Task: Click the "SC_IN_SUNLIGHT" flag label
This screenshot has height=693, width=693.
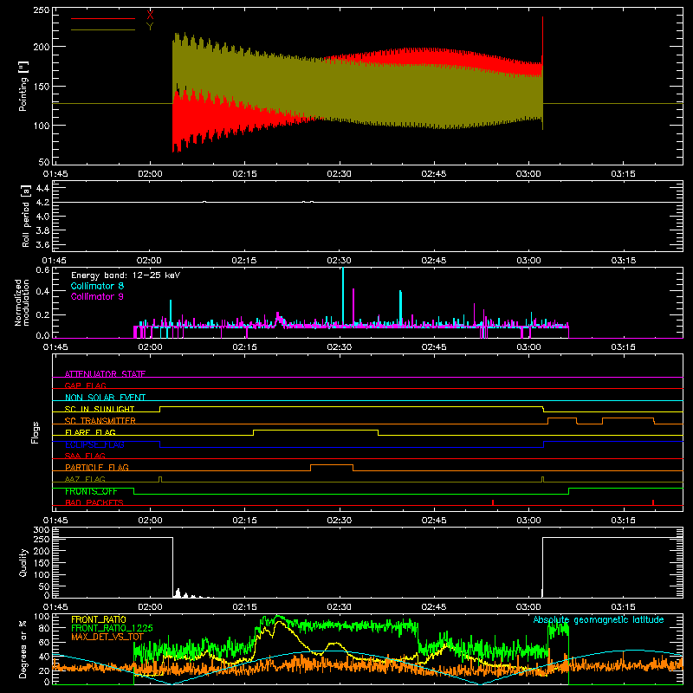Action: click(x=100, y=409)
